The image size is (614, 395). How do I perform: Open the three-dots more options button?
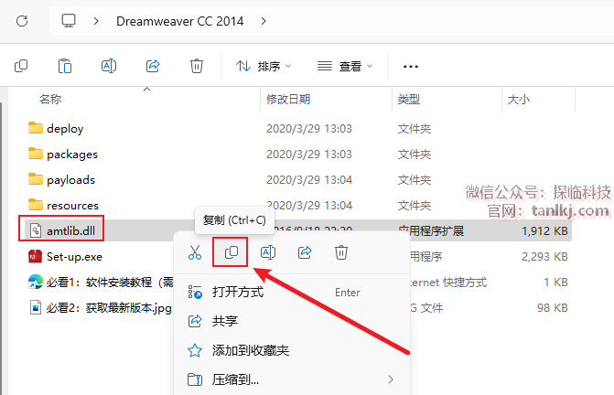click(410, 67)
